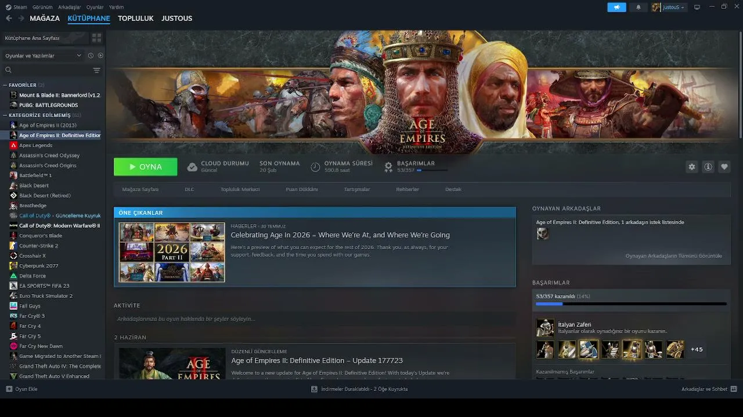The width and height of the screenshot is (743, 417).
Task: Click the green OYNA play button
Action: 146,167
